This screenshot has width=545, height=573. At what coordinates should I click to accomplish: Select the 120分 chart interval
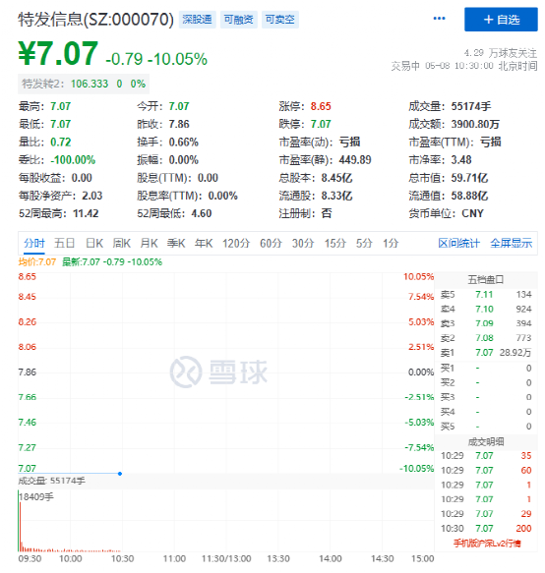pos(236,243)
